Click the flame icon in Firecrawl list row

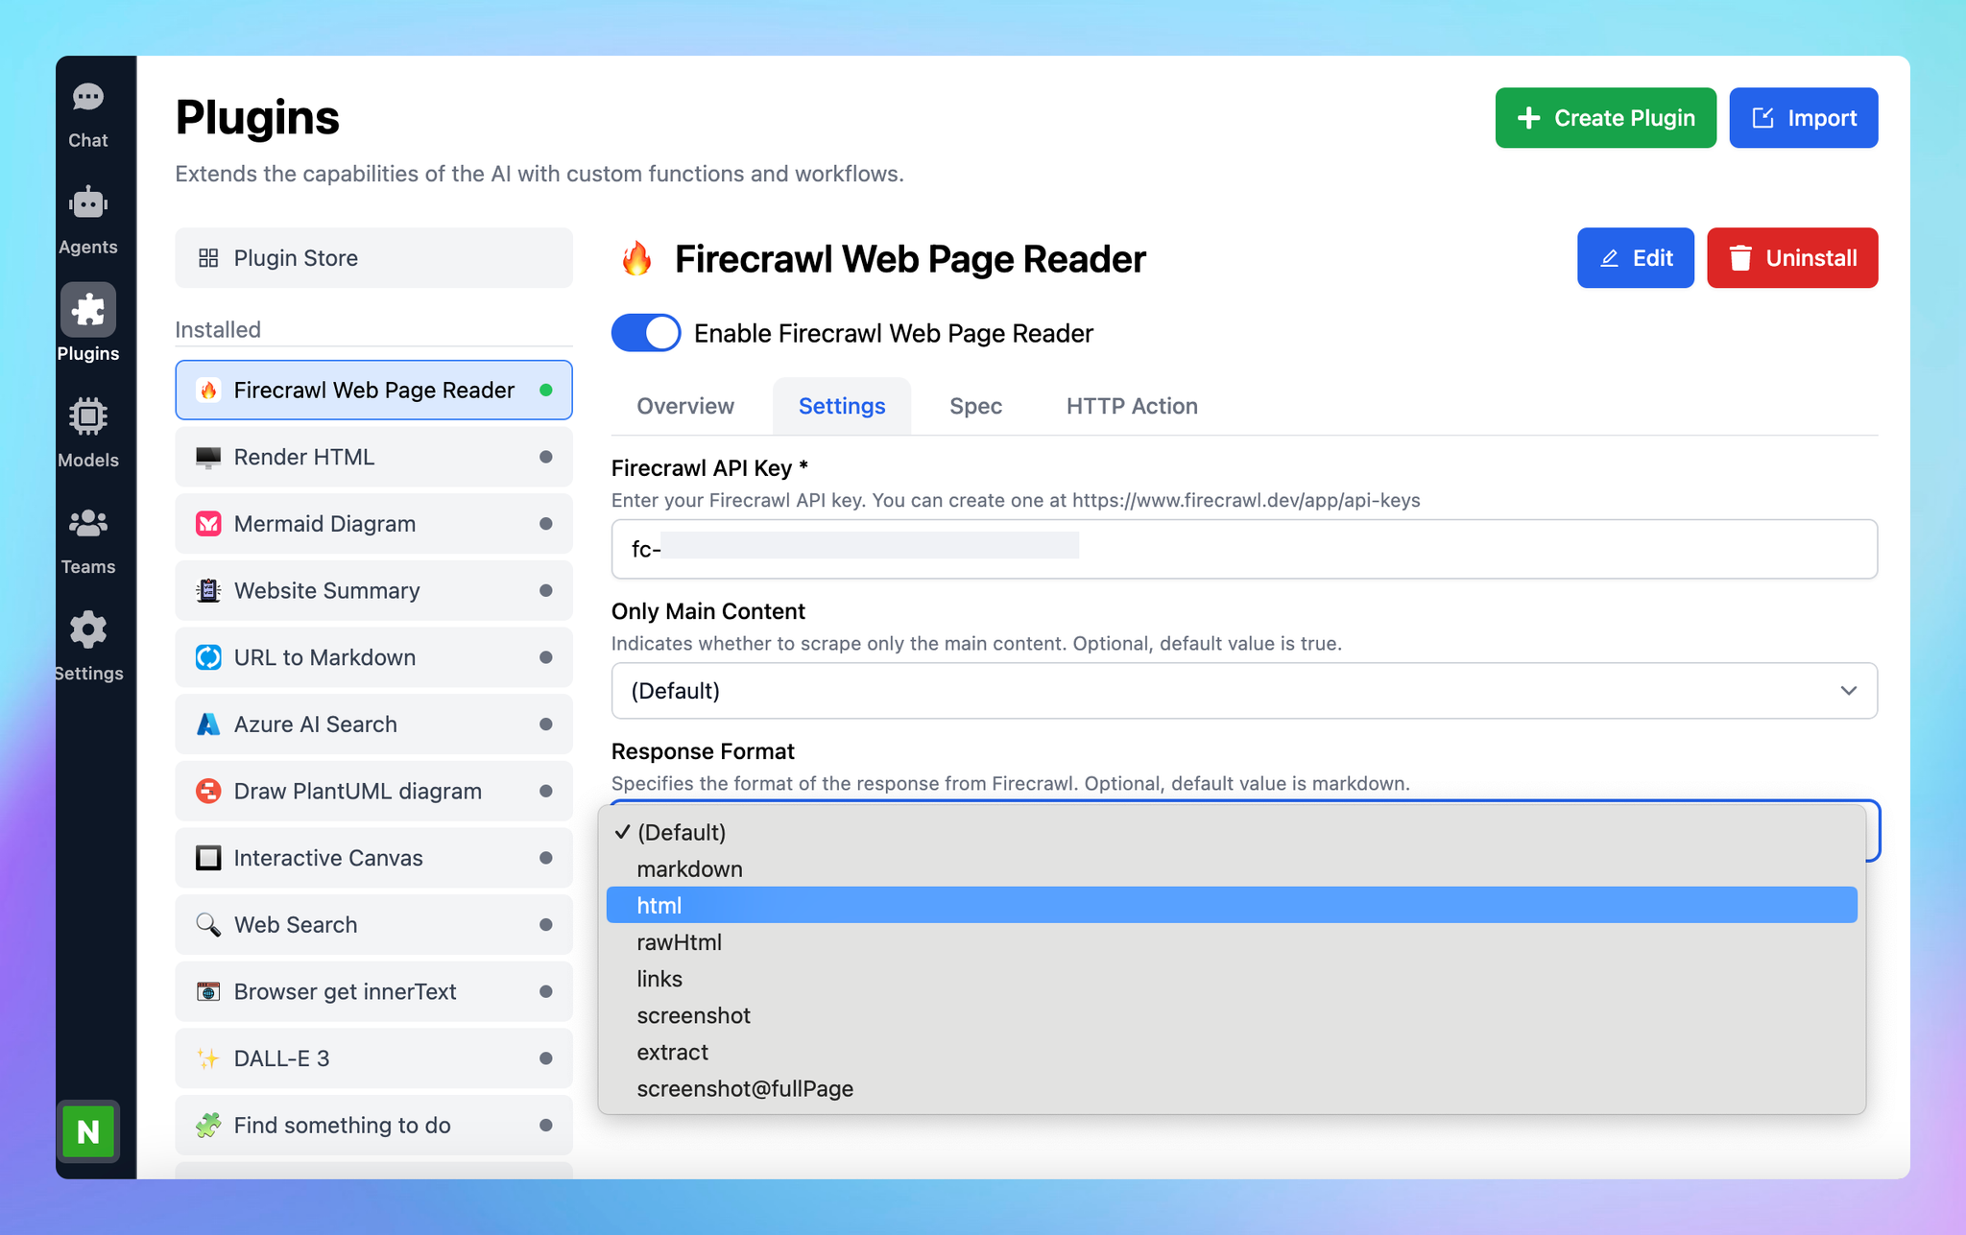208,391
